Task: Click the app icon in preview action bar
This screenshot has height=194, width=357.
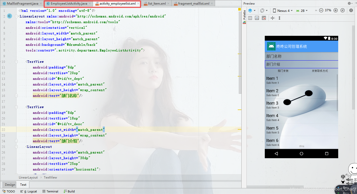Action: click(271, 46)
